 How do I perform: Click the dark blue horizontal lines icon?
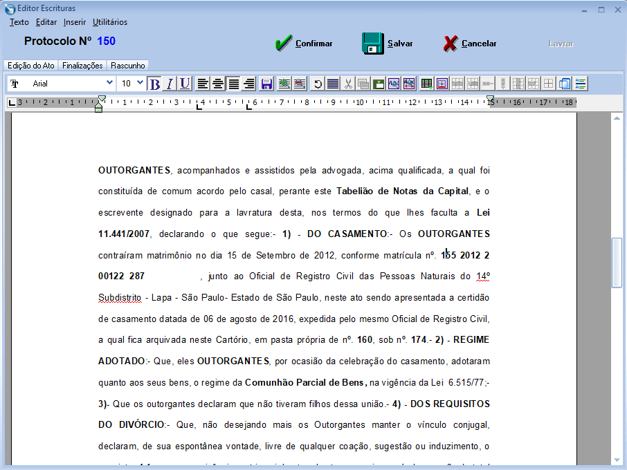[333, 84]
